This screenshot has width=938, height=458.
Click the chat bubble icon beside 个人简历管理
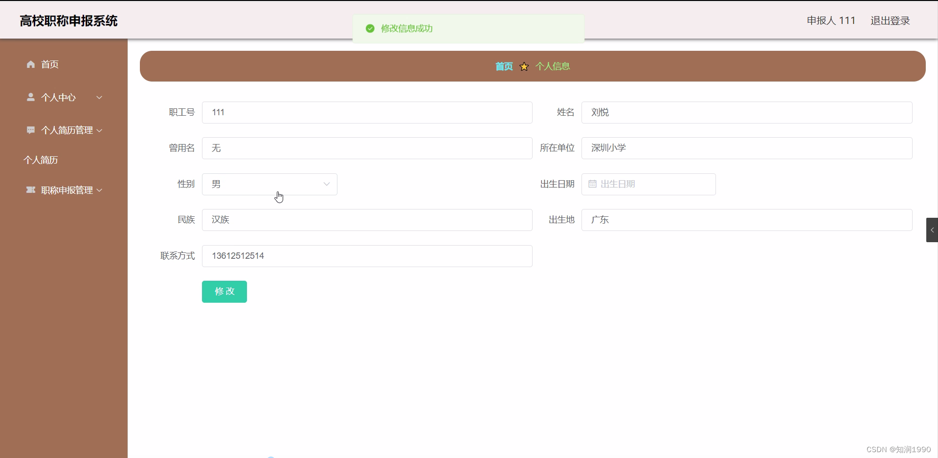click(x=30, y=130)
